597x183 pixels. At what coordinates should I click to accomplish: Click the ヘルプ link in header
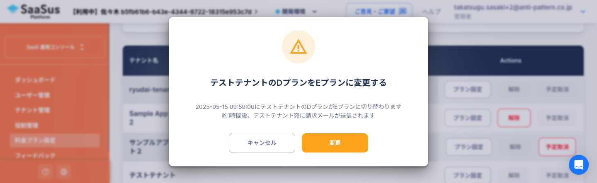432,12
